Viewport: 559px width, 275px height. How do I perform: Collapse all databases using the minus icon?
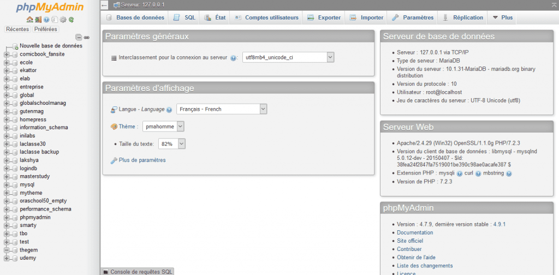79,38
